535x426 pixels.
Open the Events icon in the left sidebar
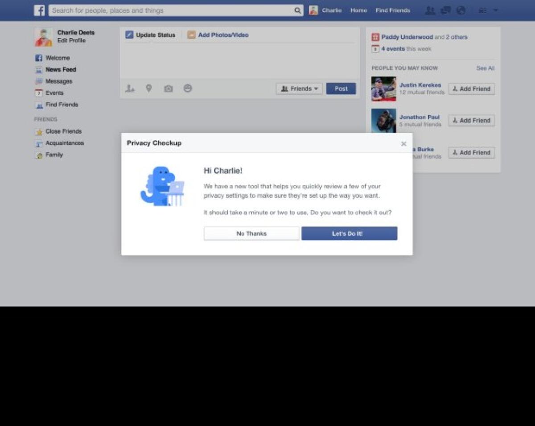39,93
